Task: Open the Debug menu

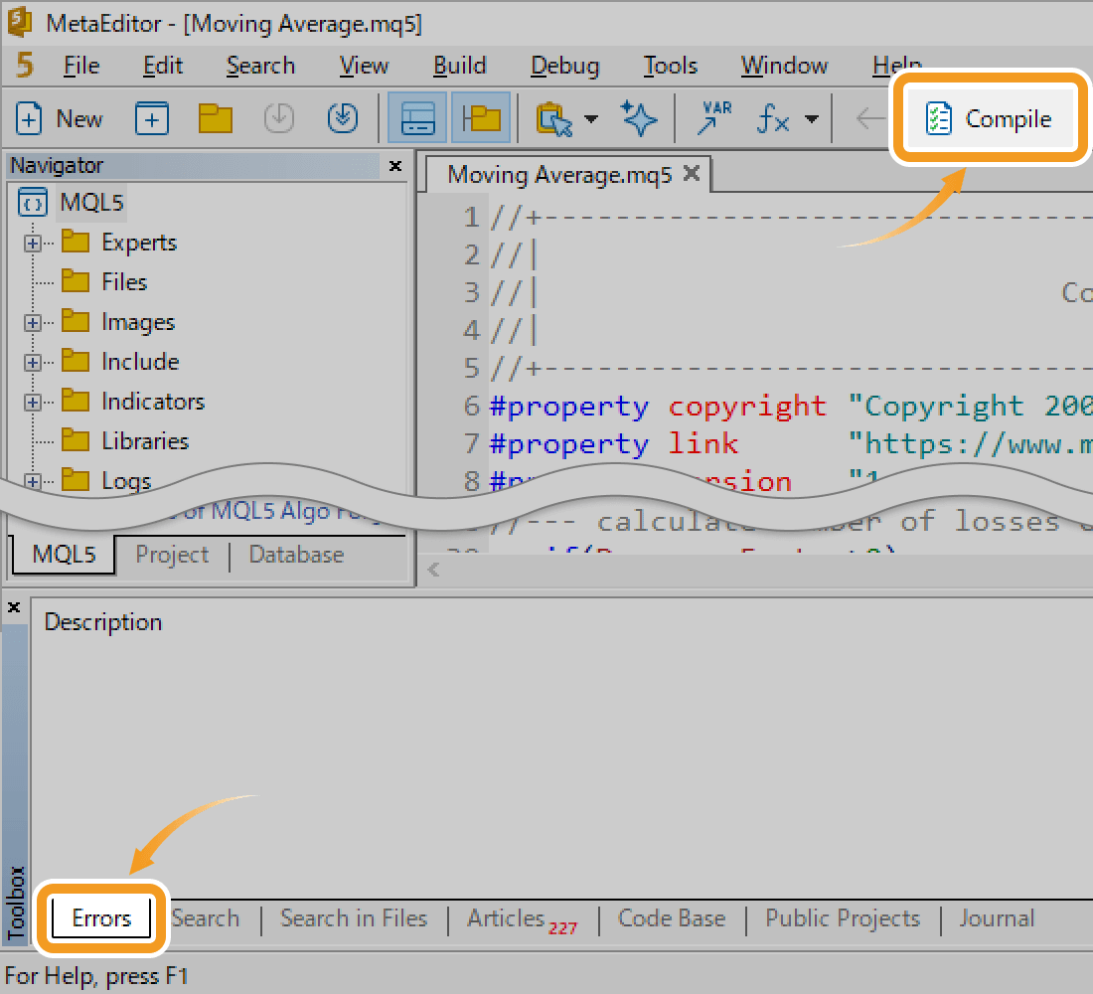Action: point(564,67)
